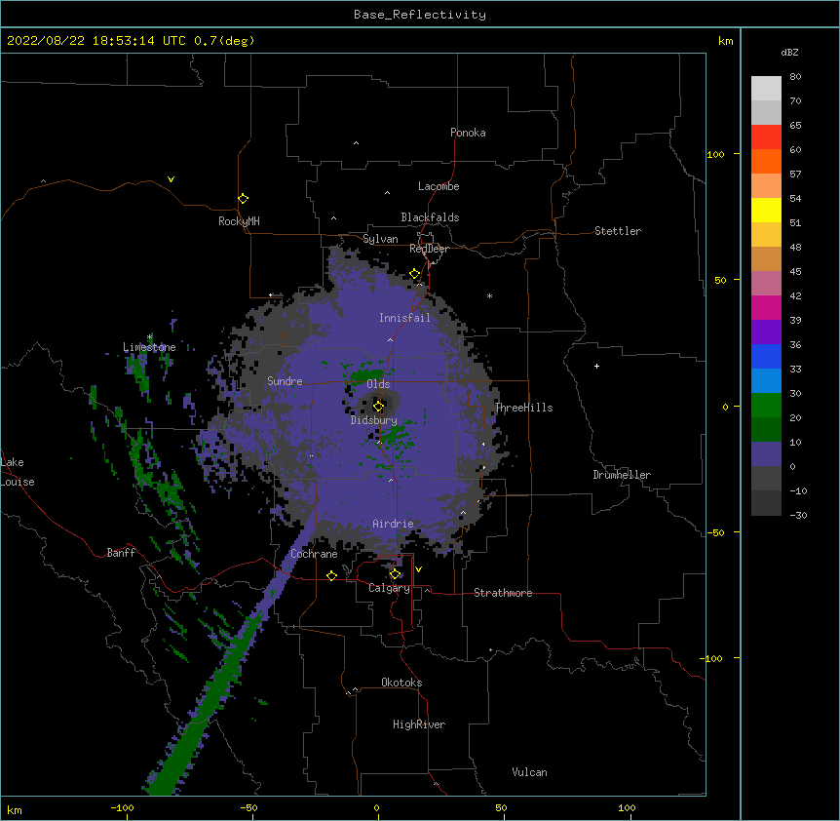Click the Innisfail city label
Viewport: 840px width, 821px height.
click(404, 318)
